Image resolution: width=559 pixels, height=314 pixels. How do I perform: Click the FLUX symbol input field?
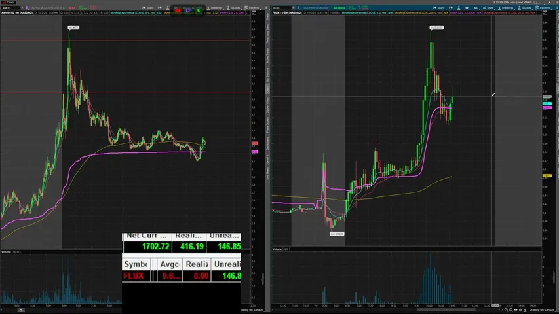(x=281, y=7)
